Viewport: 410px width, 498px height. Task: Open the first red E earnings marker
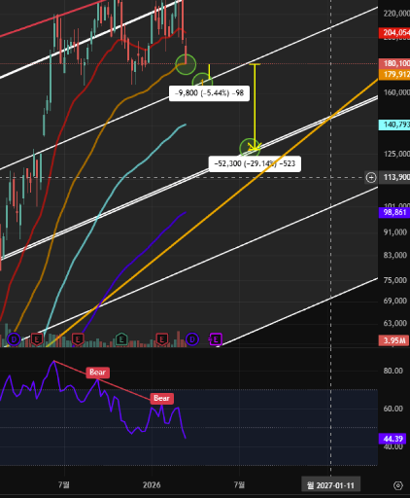[x=37, y=339]
